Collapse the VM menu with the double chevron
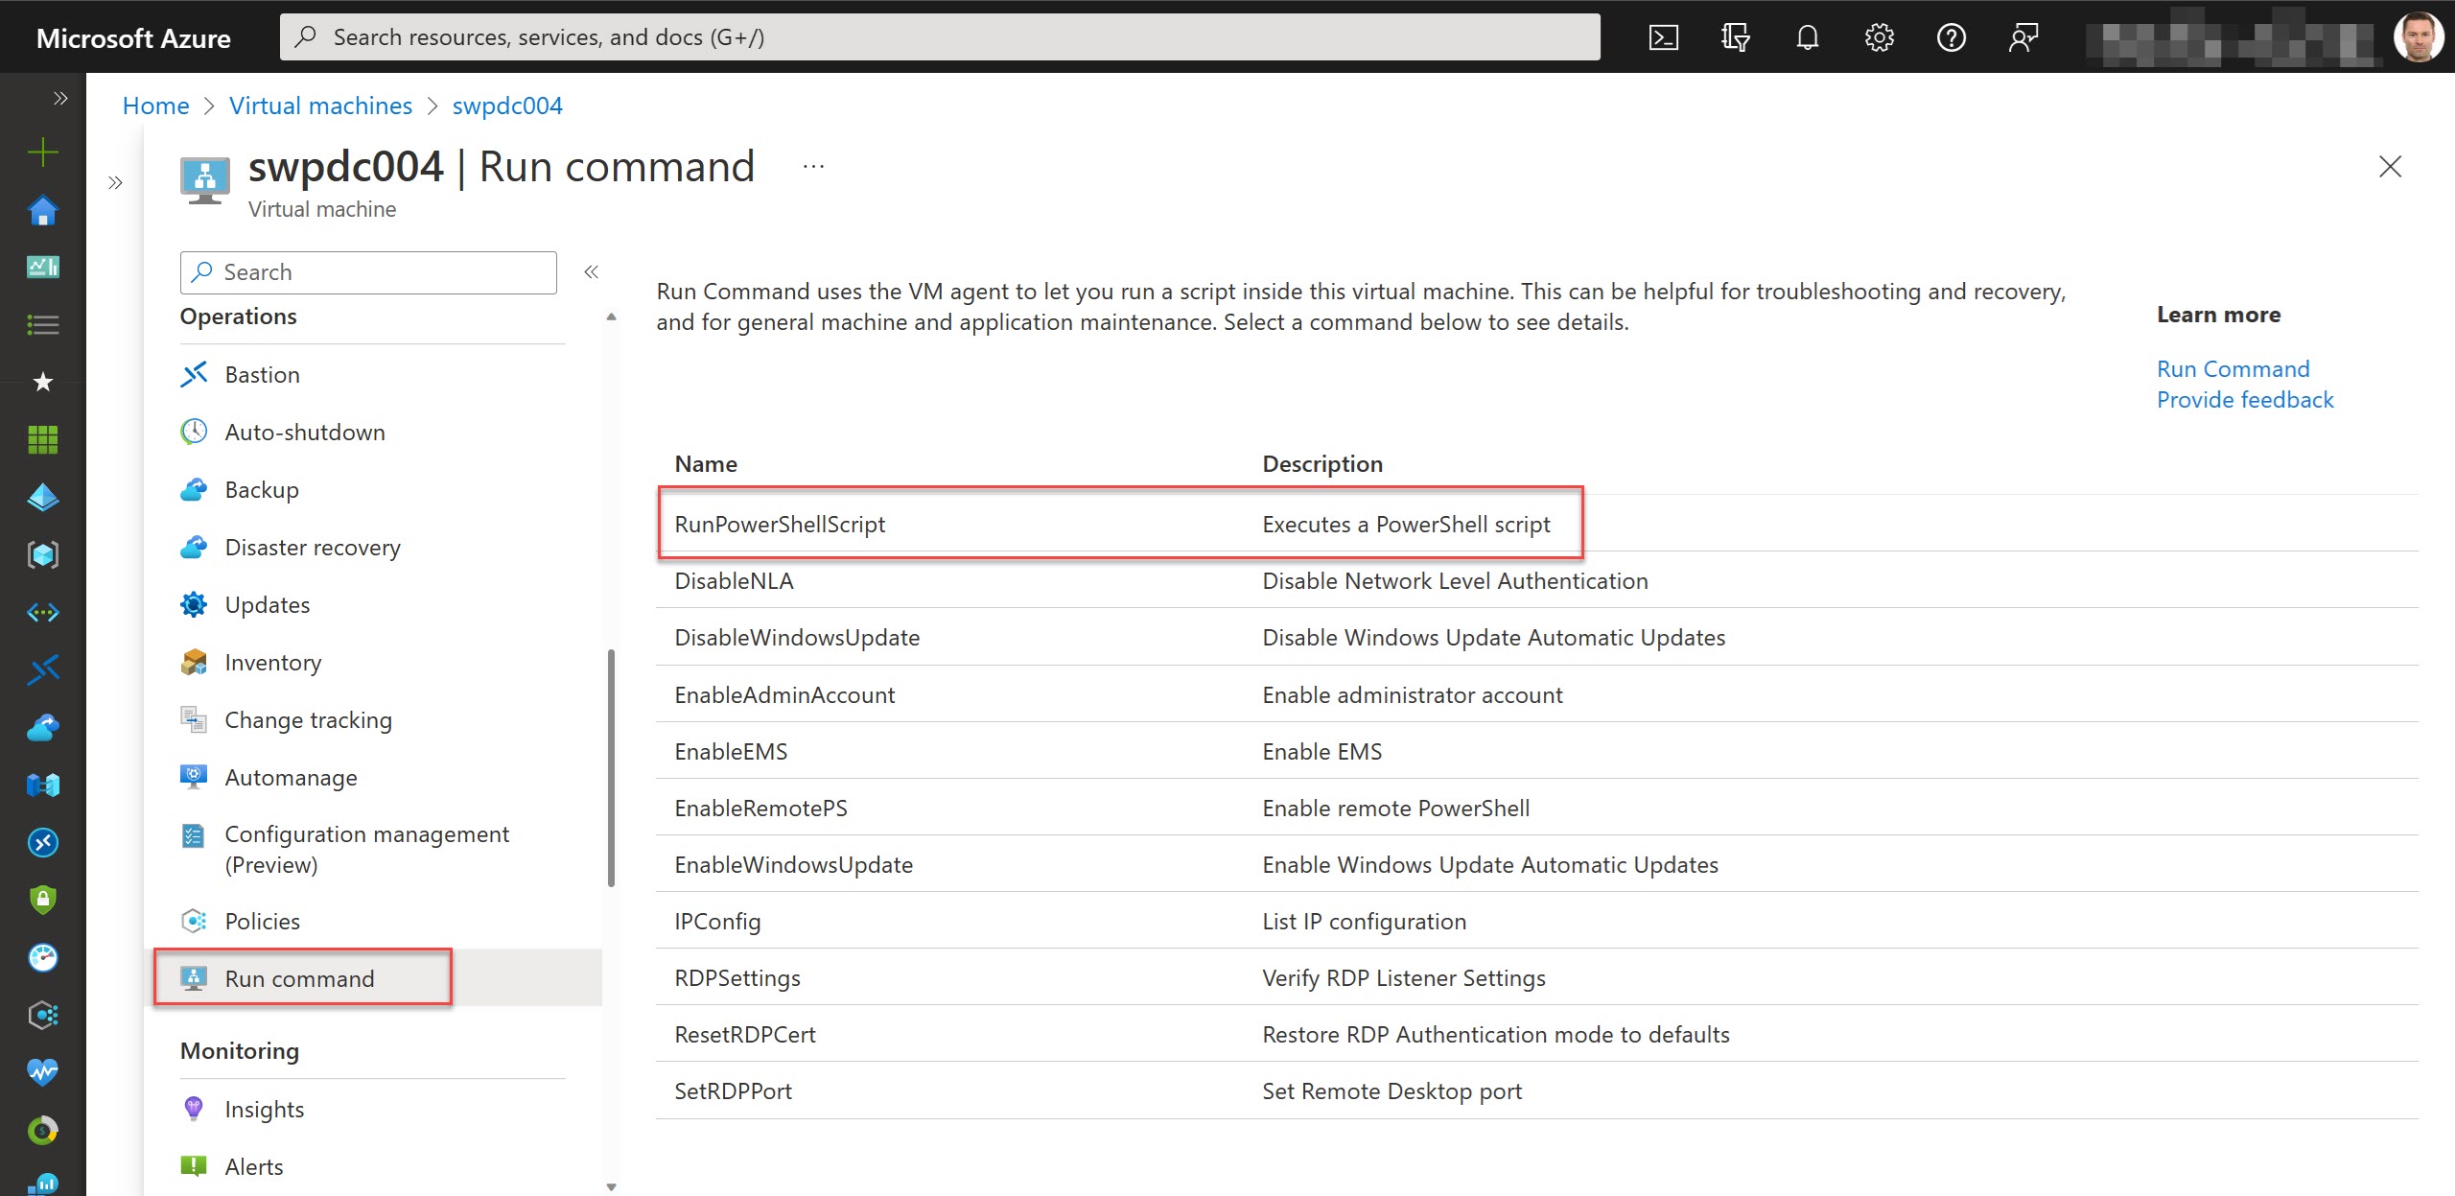This screenshot has width=2455, height=1196. click(x=592, y=271)
